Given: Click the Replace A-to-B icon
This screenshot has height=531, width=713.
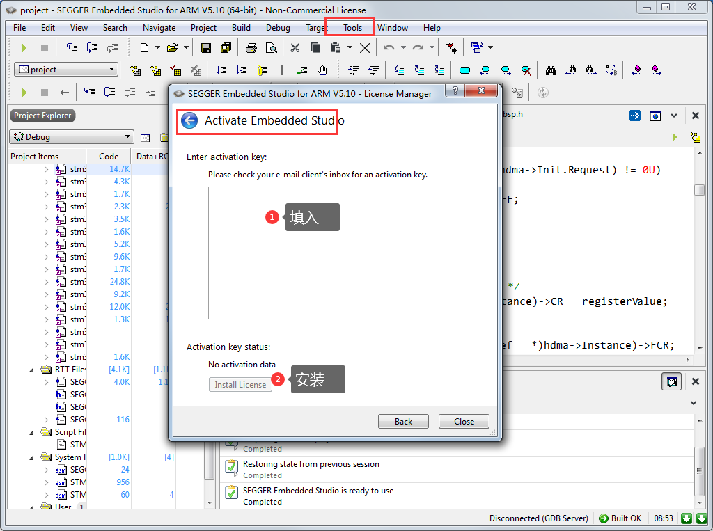Looking at the screenshot, I should (611, 70).
